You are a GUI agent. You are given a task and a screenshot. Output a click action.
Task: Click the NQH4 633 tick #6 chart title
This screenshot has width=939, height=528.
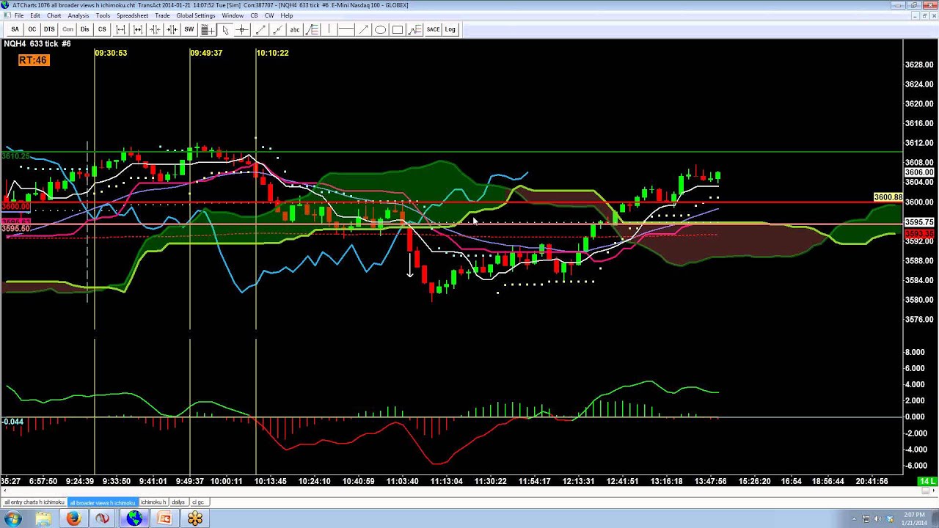pyautogui.click(x=37, y=44)
